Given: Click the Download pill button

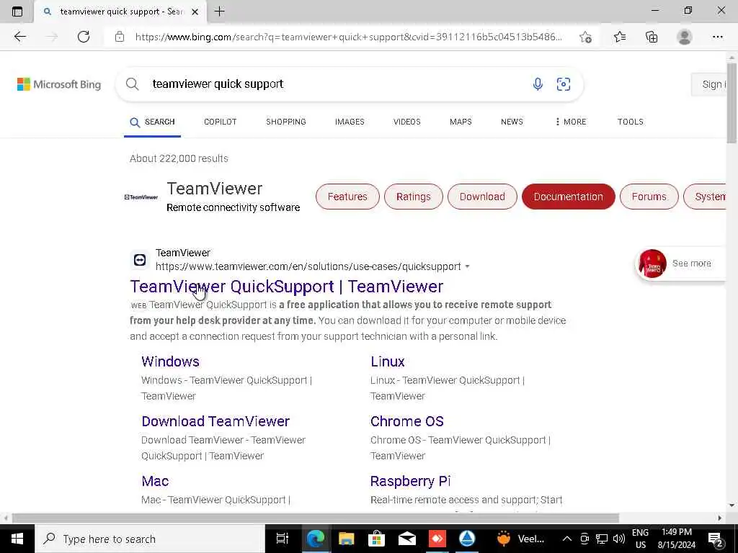Looking at the screenshot, I should tap(482, 197).
